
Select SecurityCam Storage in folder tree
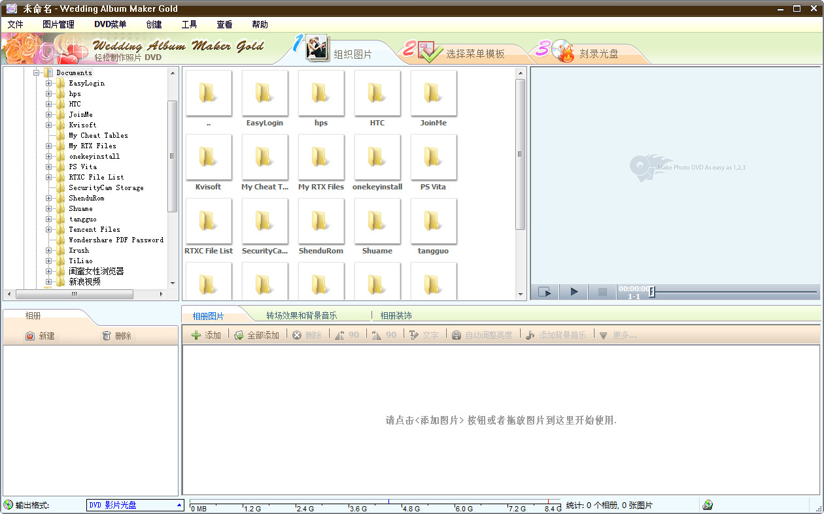coord(106,187)
